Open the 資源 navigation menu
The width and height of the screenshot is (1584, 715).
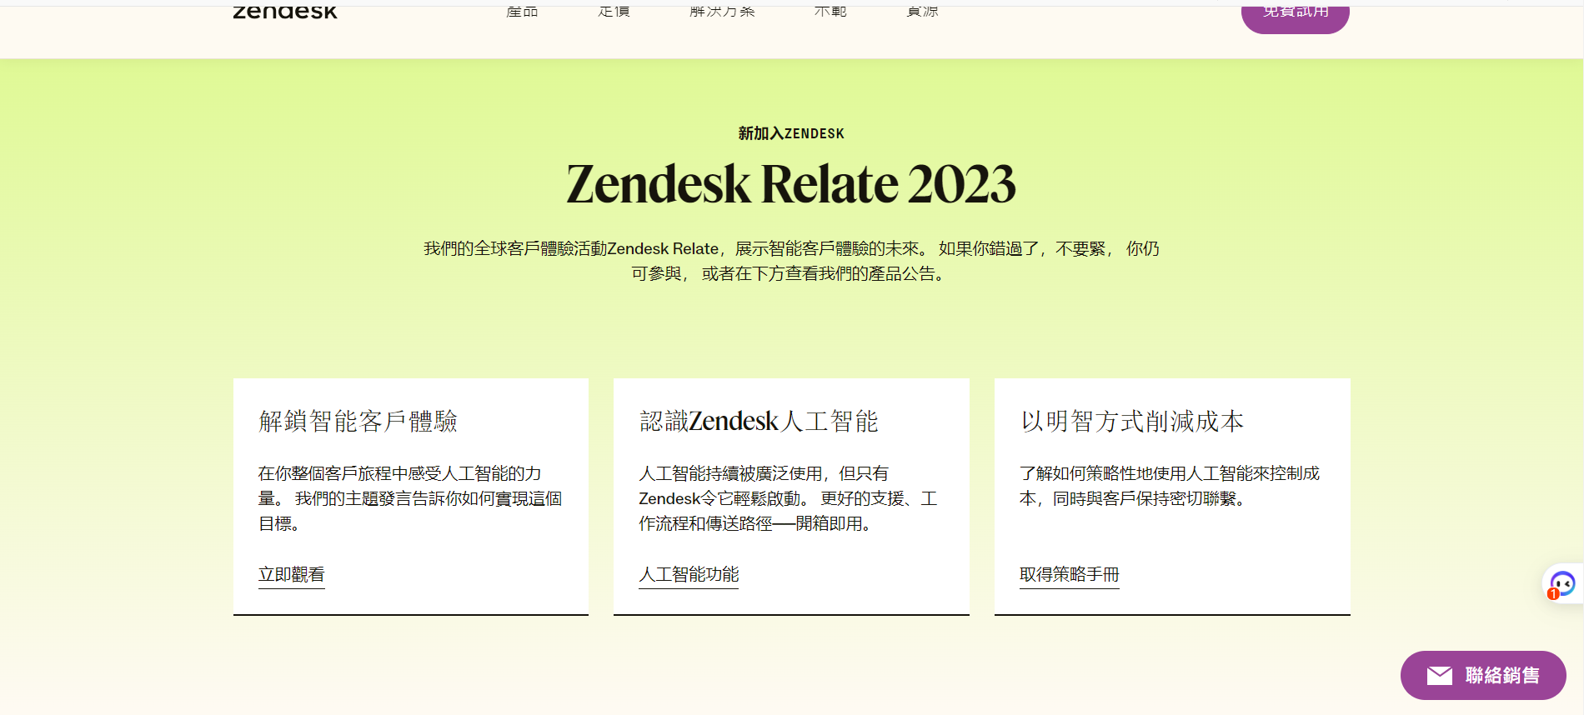pyautogui.click(x=923, y=11)
